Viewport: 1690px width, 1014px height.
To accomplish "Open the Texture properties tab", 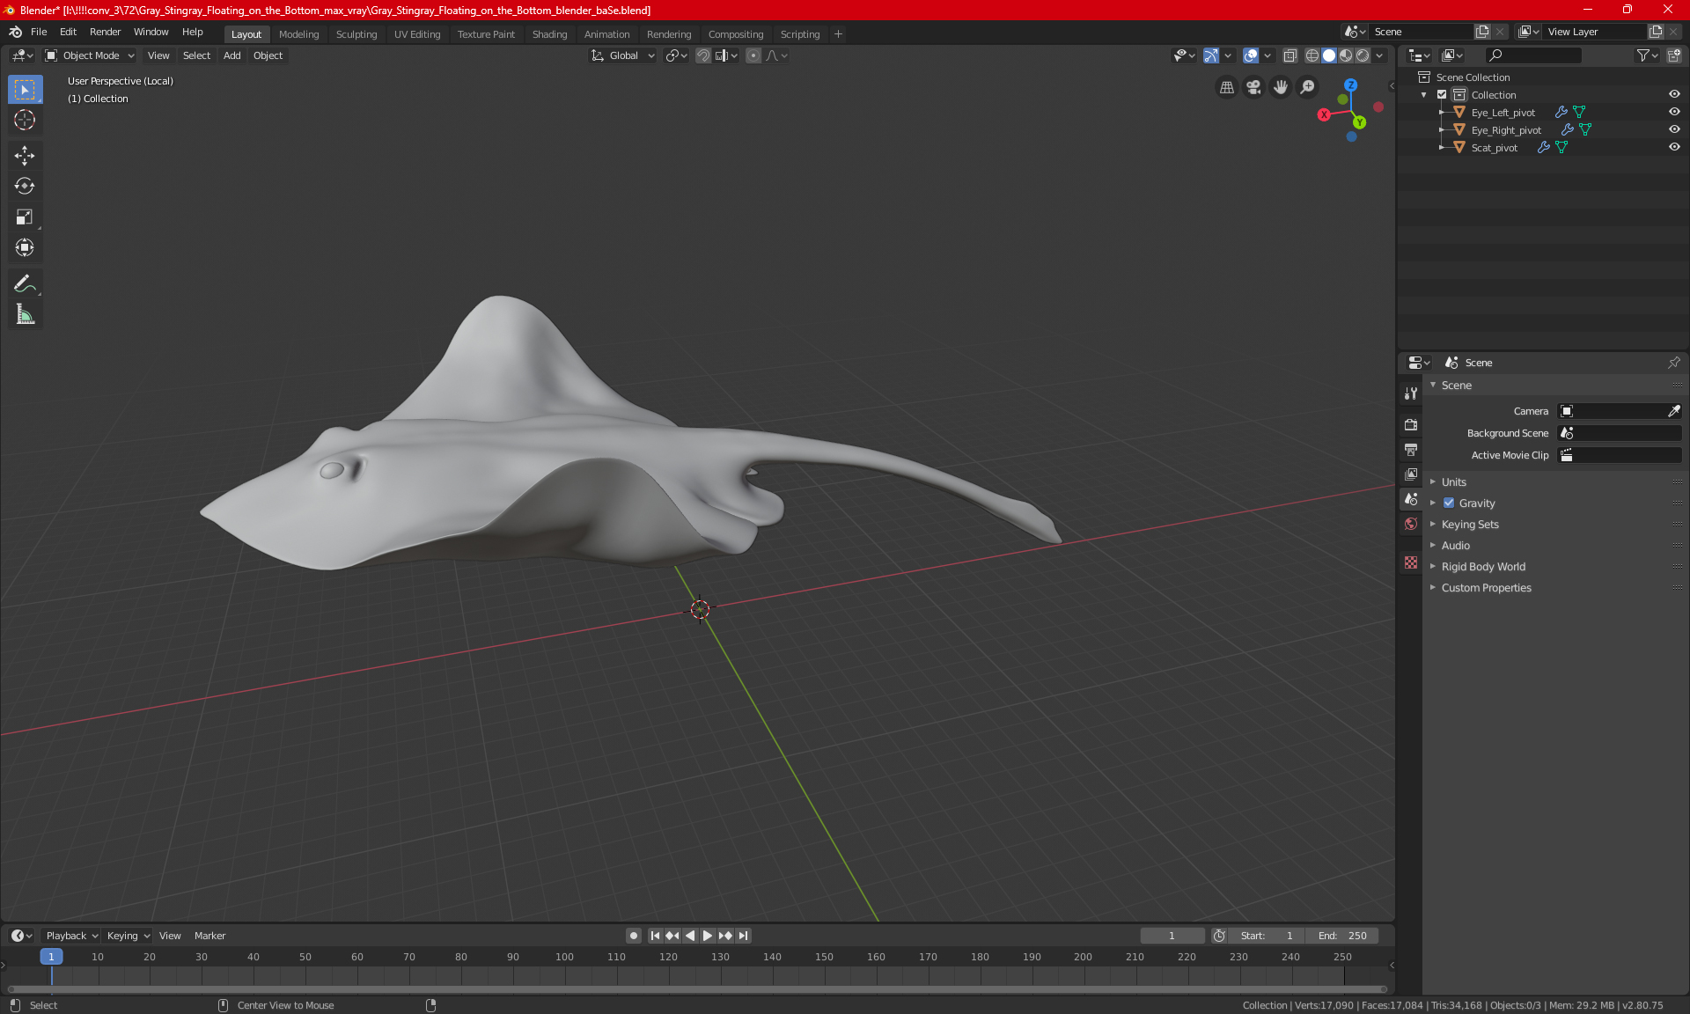I will 1411,562.
